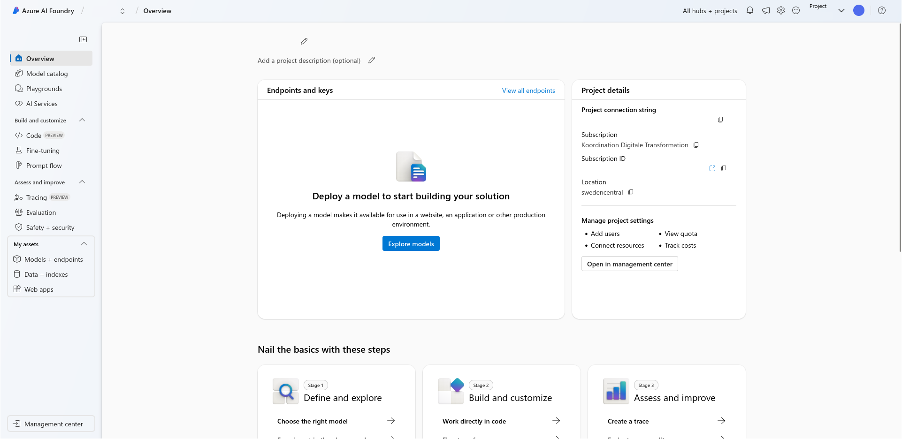Image resolution: width=902 pixels, height=439 pixels.
Task: Click View quota link
Action: (x=681, y=234)
